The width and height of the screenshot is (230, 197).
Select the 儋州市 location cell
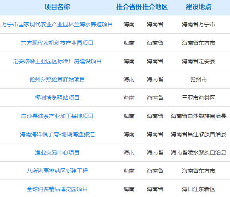click(199, 79)
